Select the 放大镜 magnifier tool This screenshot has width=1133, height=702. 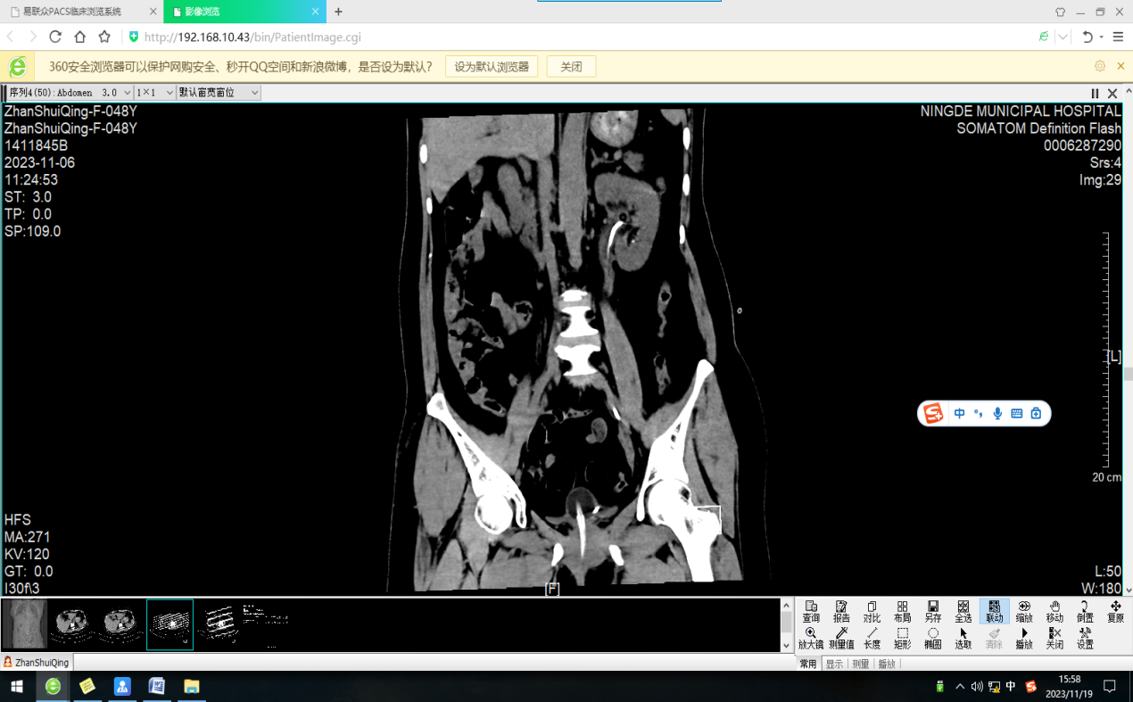(811, 639)
